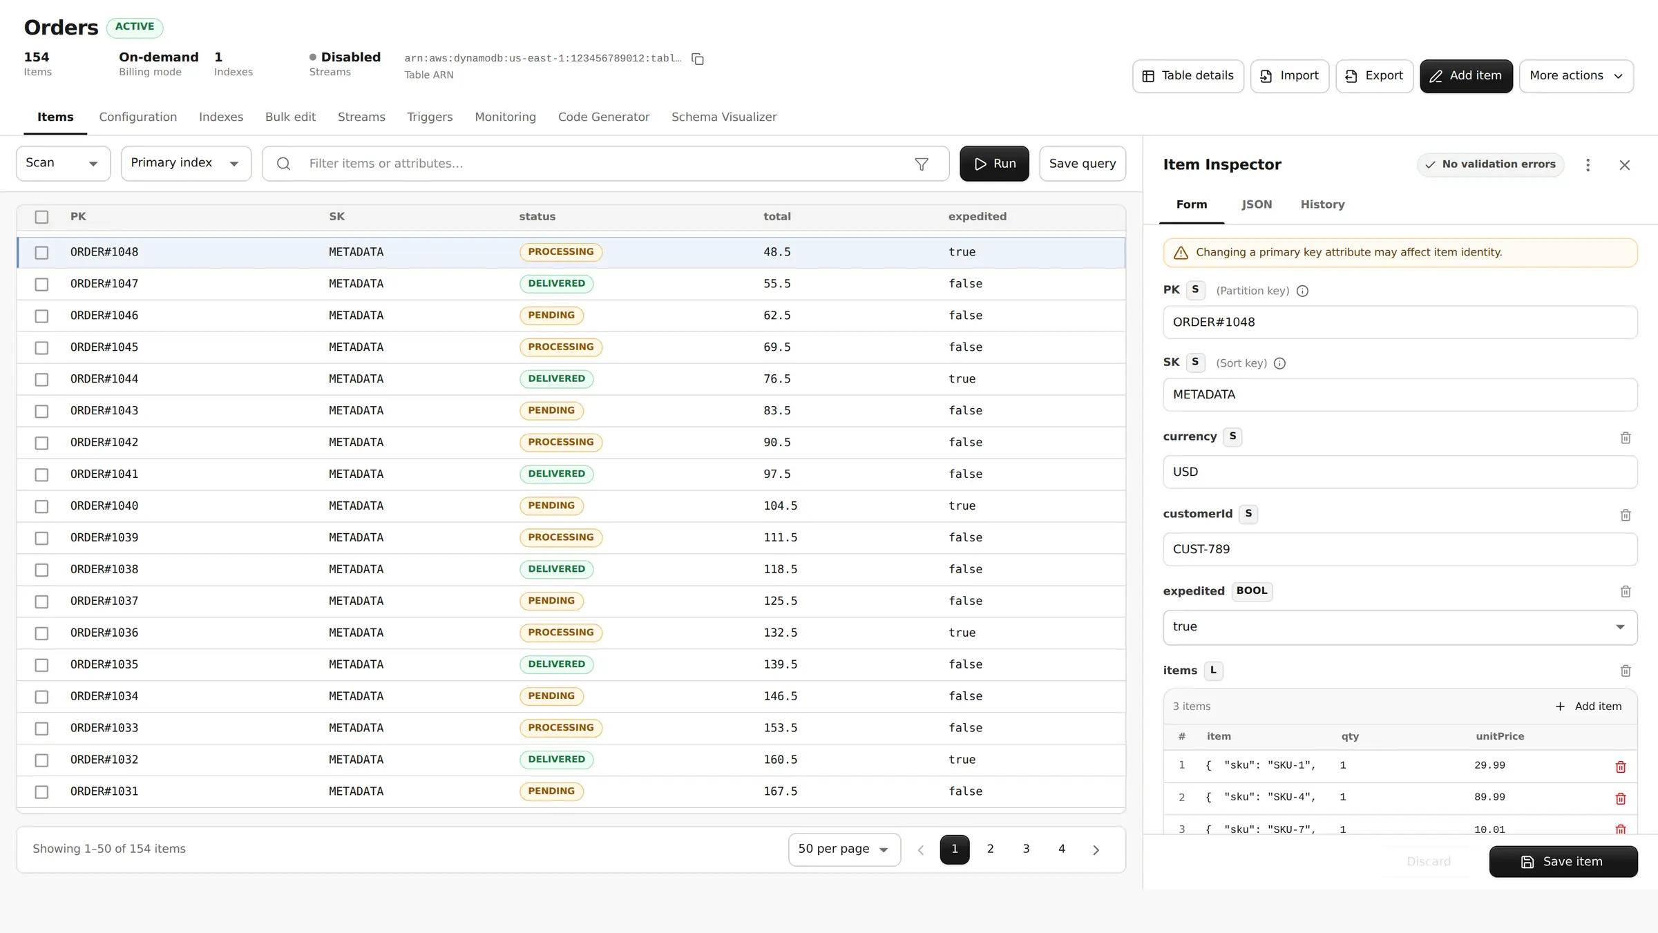Delete the items list attribute
1658x933 pixels.
pos(1626,671)
